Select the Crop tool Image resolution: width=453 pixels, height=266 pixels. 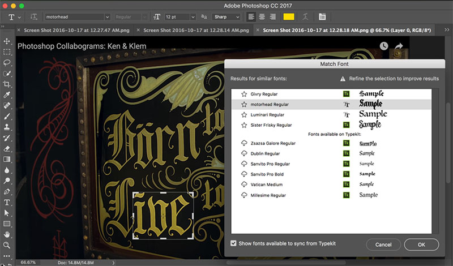click(7, 84)
